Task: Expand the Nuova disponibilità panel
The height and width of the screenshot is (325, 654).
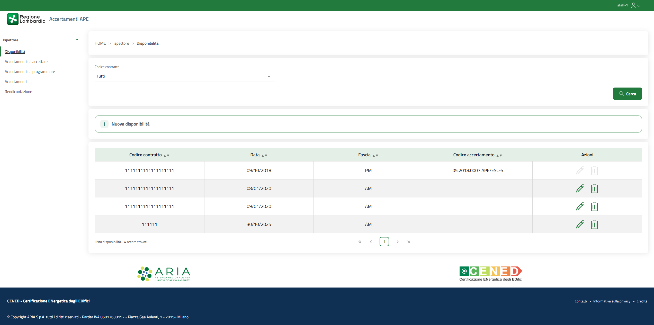Action: coord(368,124)
